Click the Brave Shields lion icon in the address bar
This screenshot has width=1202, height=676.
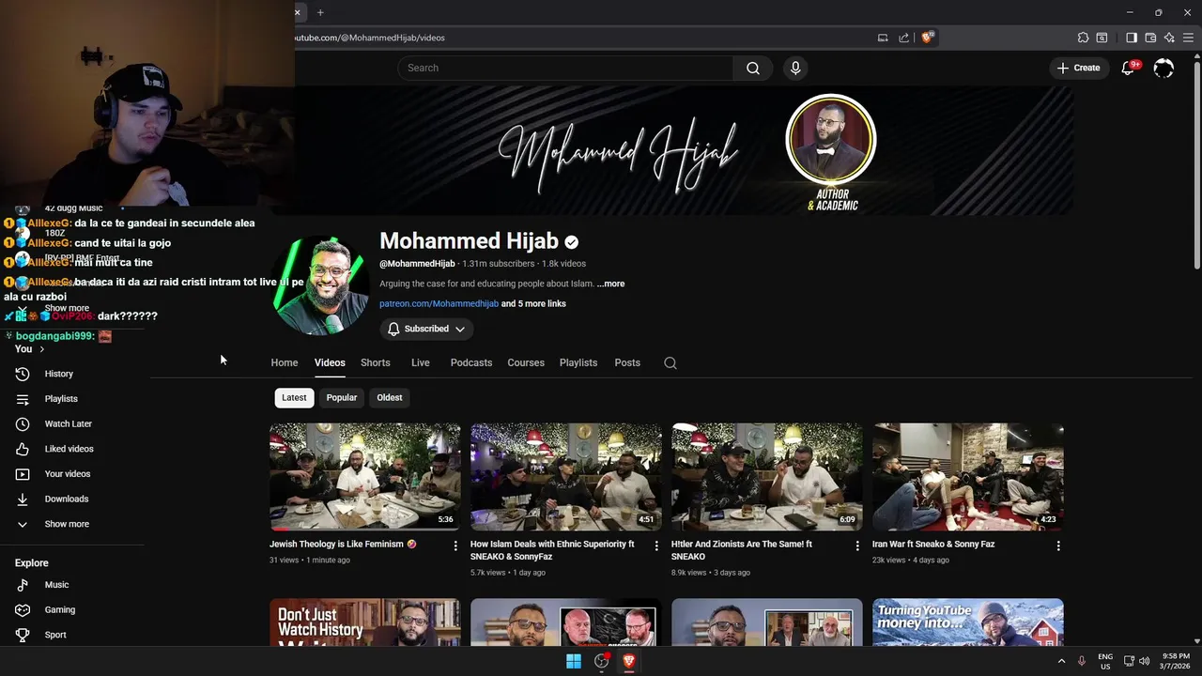[928, 38]
